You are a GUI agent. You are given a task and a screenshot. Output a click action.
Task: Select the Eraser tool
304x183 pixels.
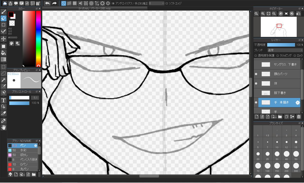pyautogui.click(x=4, y=18)
